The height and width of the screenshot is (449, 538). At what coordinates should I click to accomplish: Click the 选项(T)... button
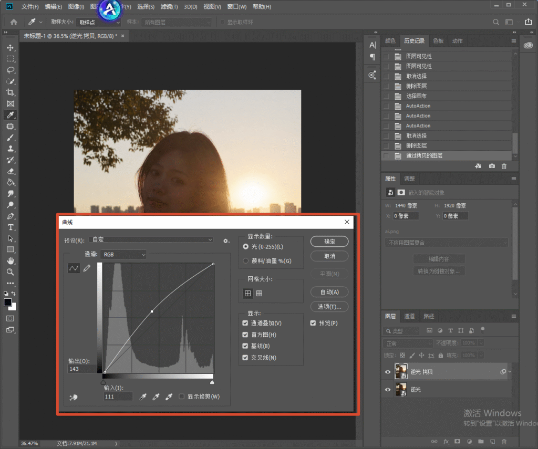click(329, 307)
